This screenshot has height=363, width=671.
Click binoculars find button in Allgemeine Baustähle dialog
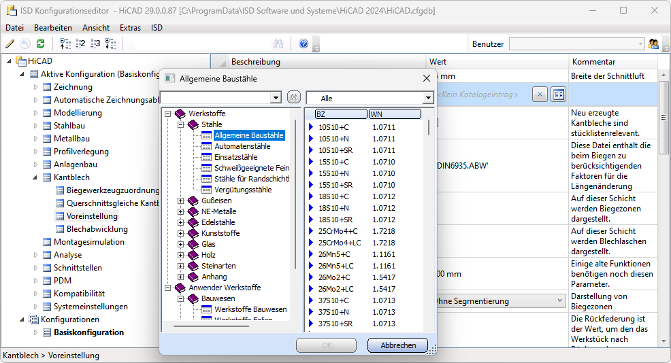[293, 97]
